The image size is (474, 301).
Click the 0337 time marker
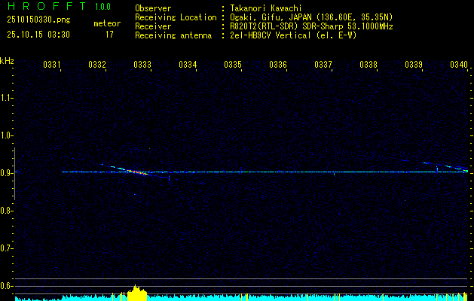coord(323,65)
